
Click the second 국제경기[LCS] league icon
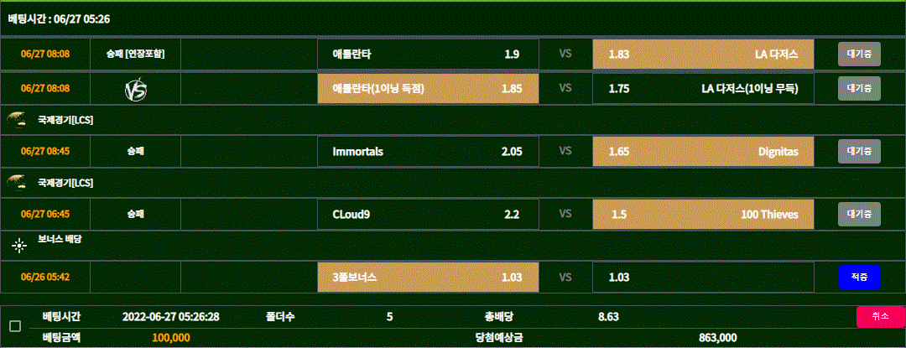click(16, 181)
